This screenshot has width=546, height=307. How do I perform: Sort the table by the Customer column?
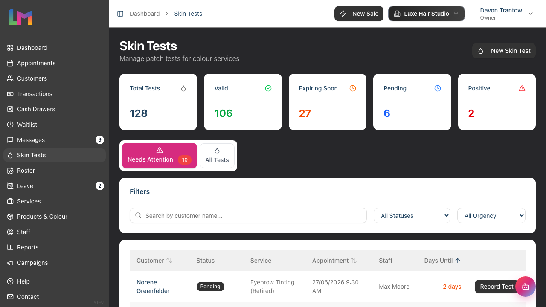coord(154,261)
